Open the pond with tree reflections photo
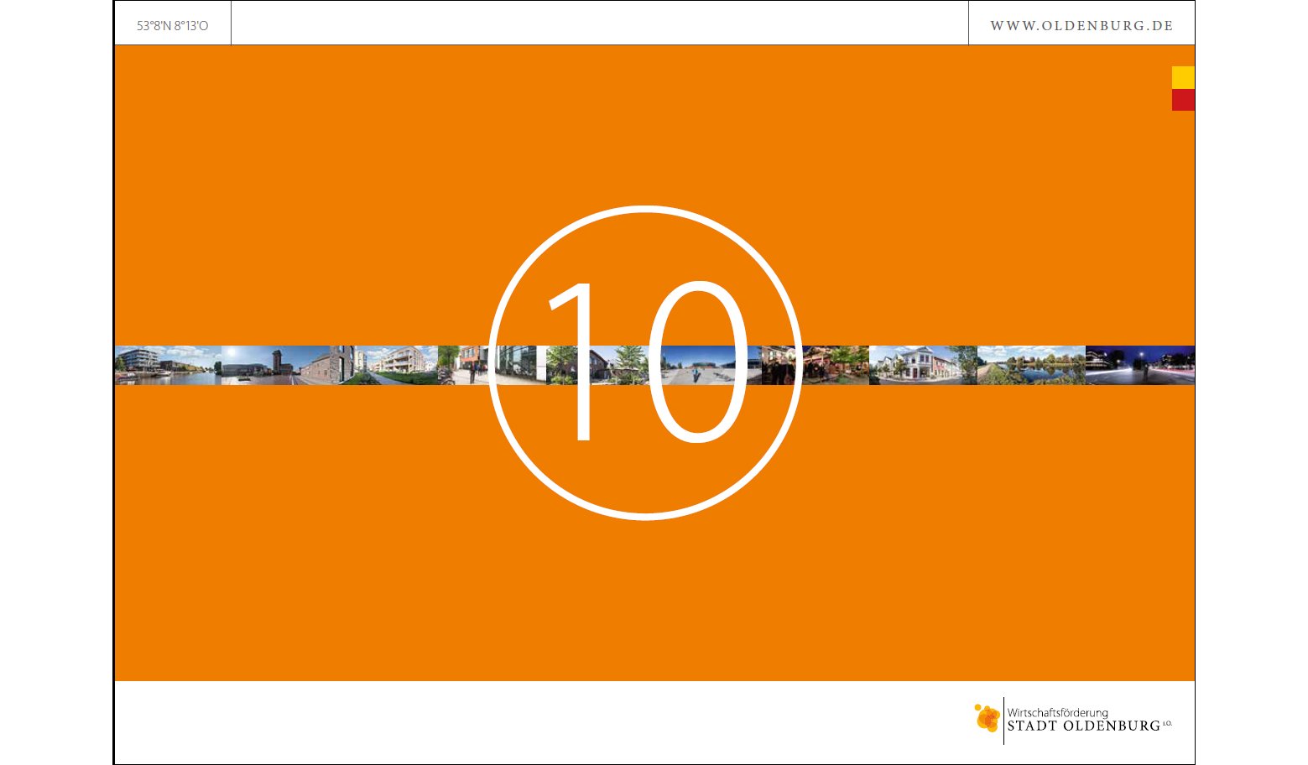The height and width of the screenshot is (765, 1308). pyautogui.click(x=1030, y=366)
